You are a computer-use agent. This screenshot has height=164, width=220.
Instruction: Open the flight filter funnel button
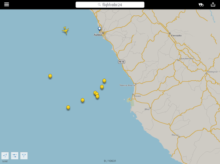tap(24, 156)
